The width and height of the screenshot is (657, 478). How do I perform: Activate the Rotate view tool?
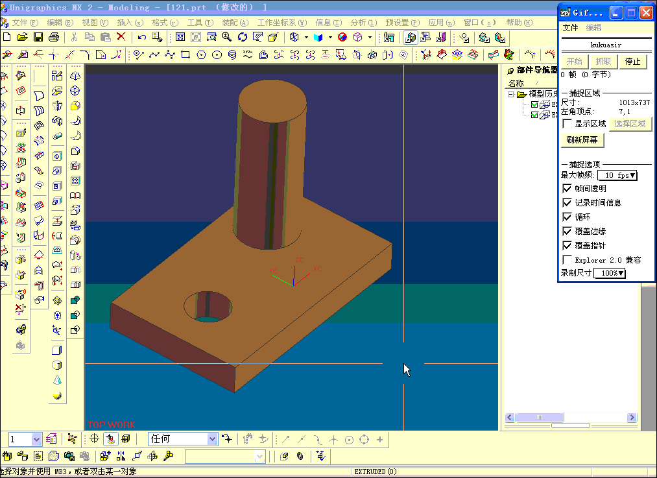point(242,37)
